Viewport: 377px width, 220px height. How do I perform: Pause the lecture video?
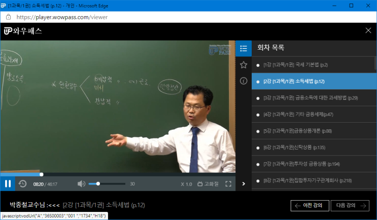pyautogui.click(x=8, y=184)
